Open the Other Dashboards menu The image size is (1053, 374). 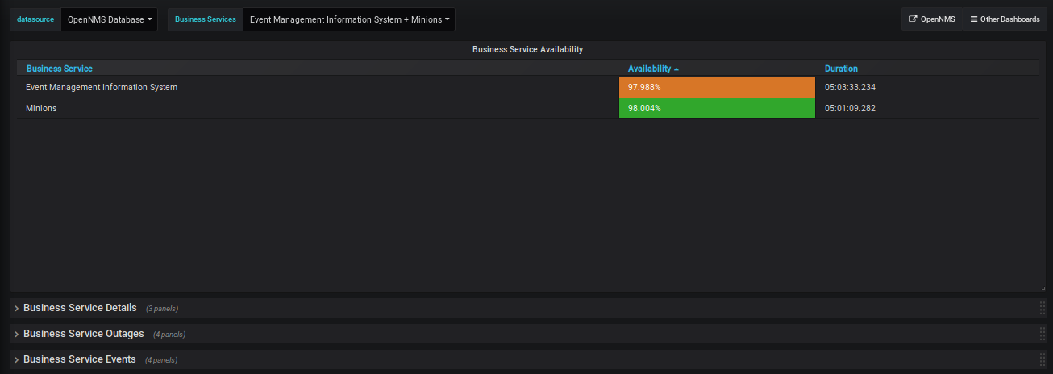tap(1005, 19)
